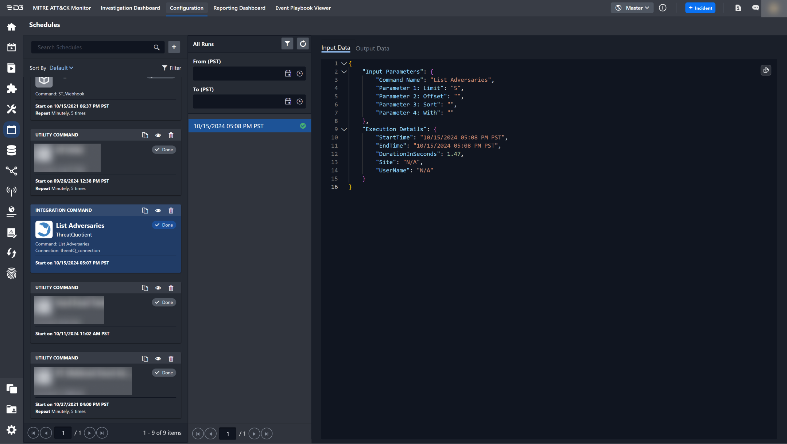Click the copy icon on Integration Command
Image resolution: width=787 pixels, height=444 pixels.
pos(145,210)
